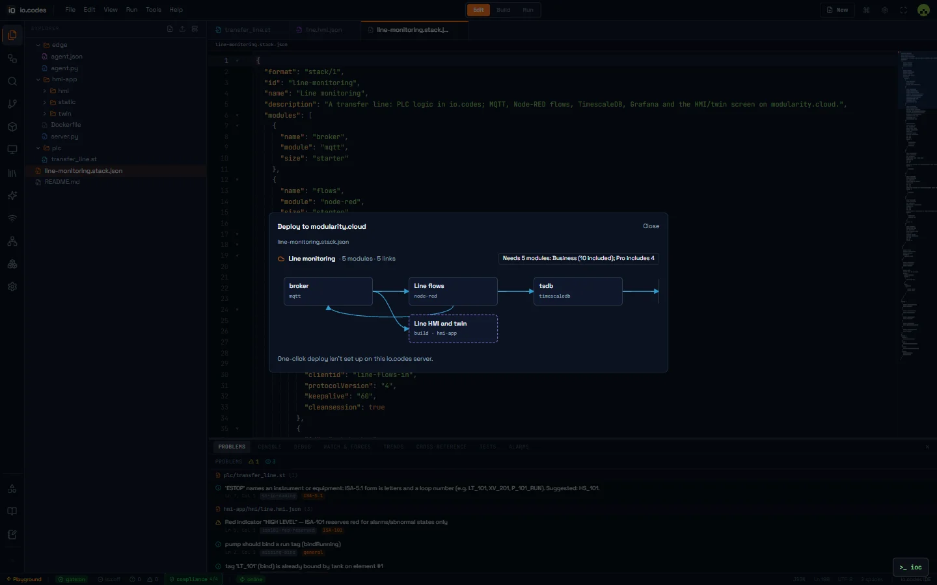Open the edit note icon in sidebar
Viewport: 937px width, 585px height.
click(12, 534)
